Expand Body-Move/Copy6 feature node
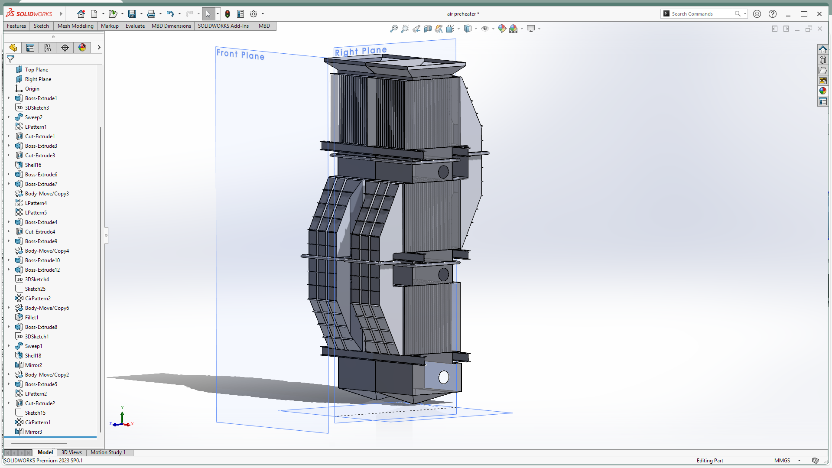Screen dimensions: 832x468 coord(8,308)
